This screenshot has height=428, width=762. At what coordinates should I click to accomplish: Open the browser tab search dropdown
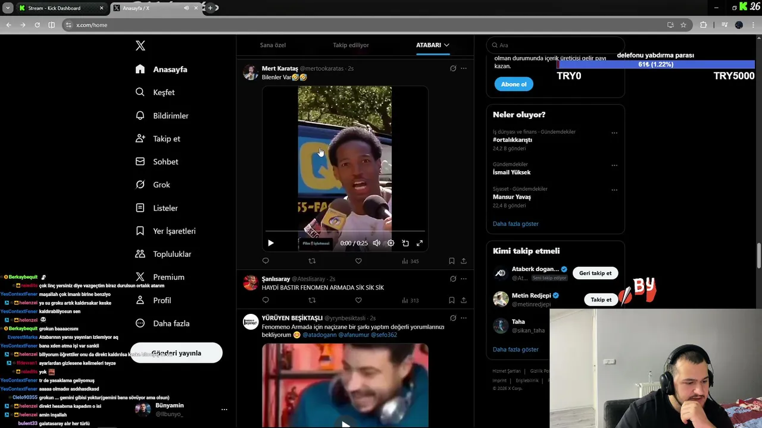[8, 8]
